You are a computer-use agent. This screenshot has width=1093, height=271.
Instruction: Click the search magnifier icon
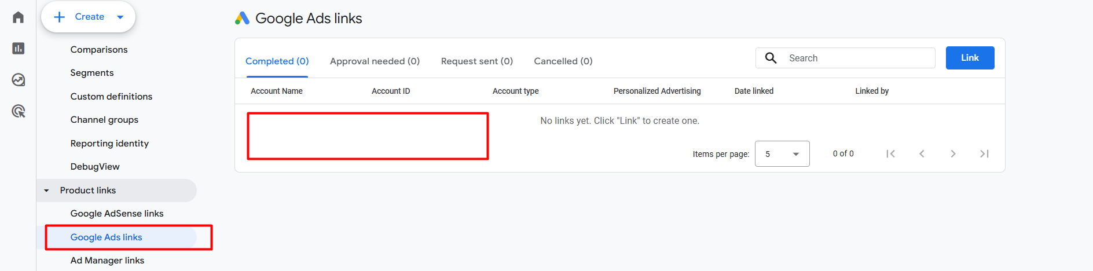tap(771, 58)
